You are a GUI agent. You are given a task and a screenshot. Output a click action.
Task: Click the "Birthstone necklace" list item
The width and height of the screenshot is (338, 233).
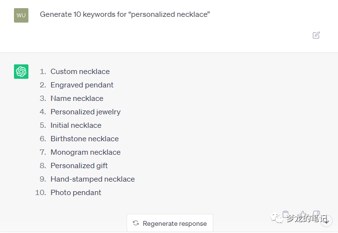point(85,139)
